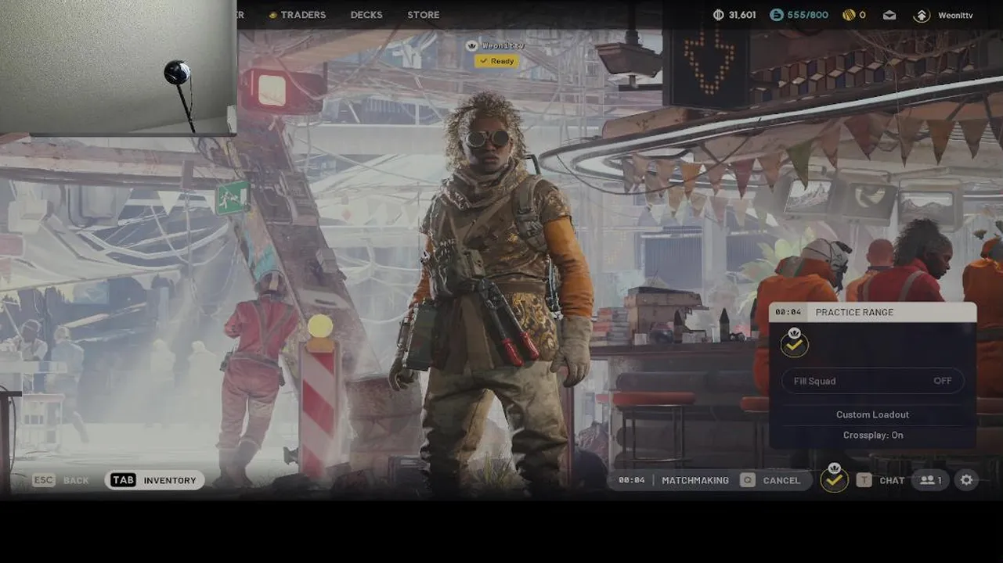
Task: Open the squad members count icon
Action: point(930,480)
